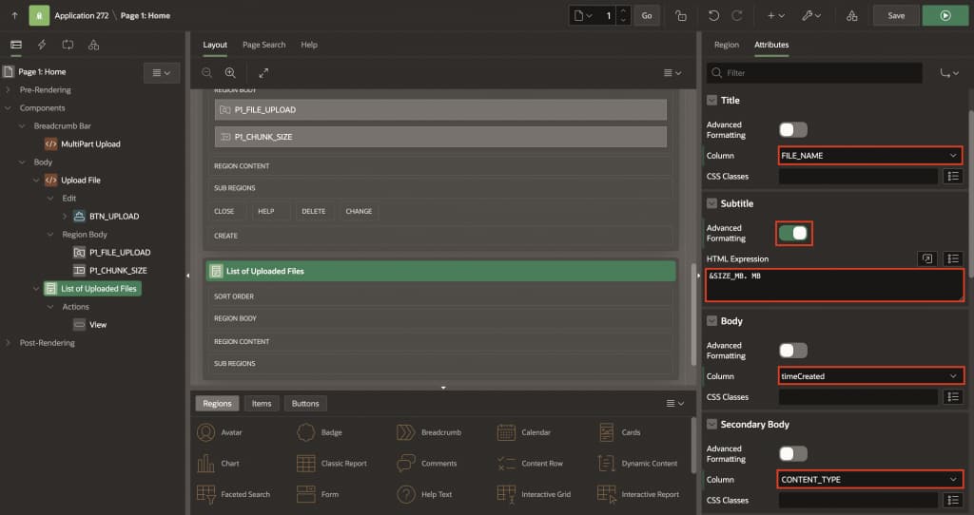Open Shared Components icon in top toolbar

(x=851, y=15)
